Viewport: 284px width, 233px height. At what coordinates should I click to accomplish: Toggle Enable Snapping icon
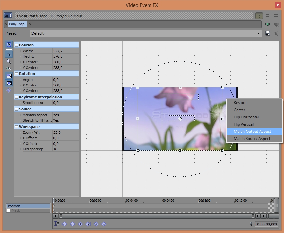tap(9, 68)
